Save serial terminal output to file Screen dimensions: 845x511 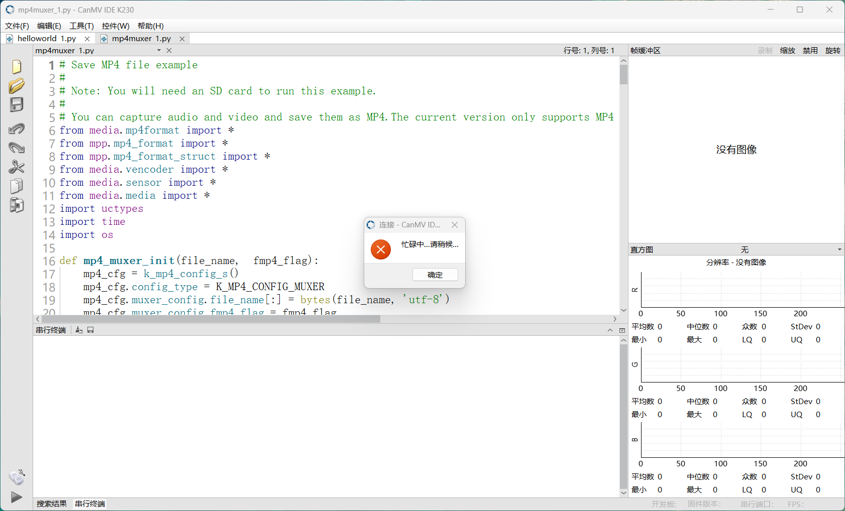90,330
